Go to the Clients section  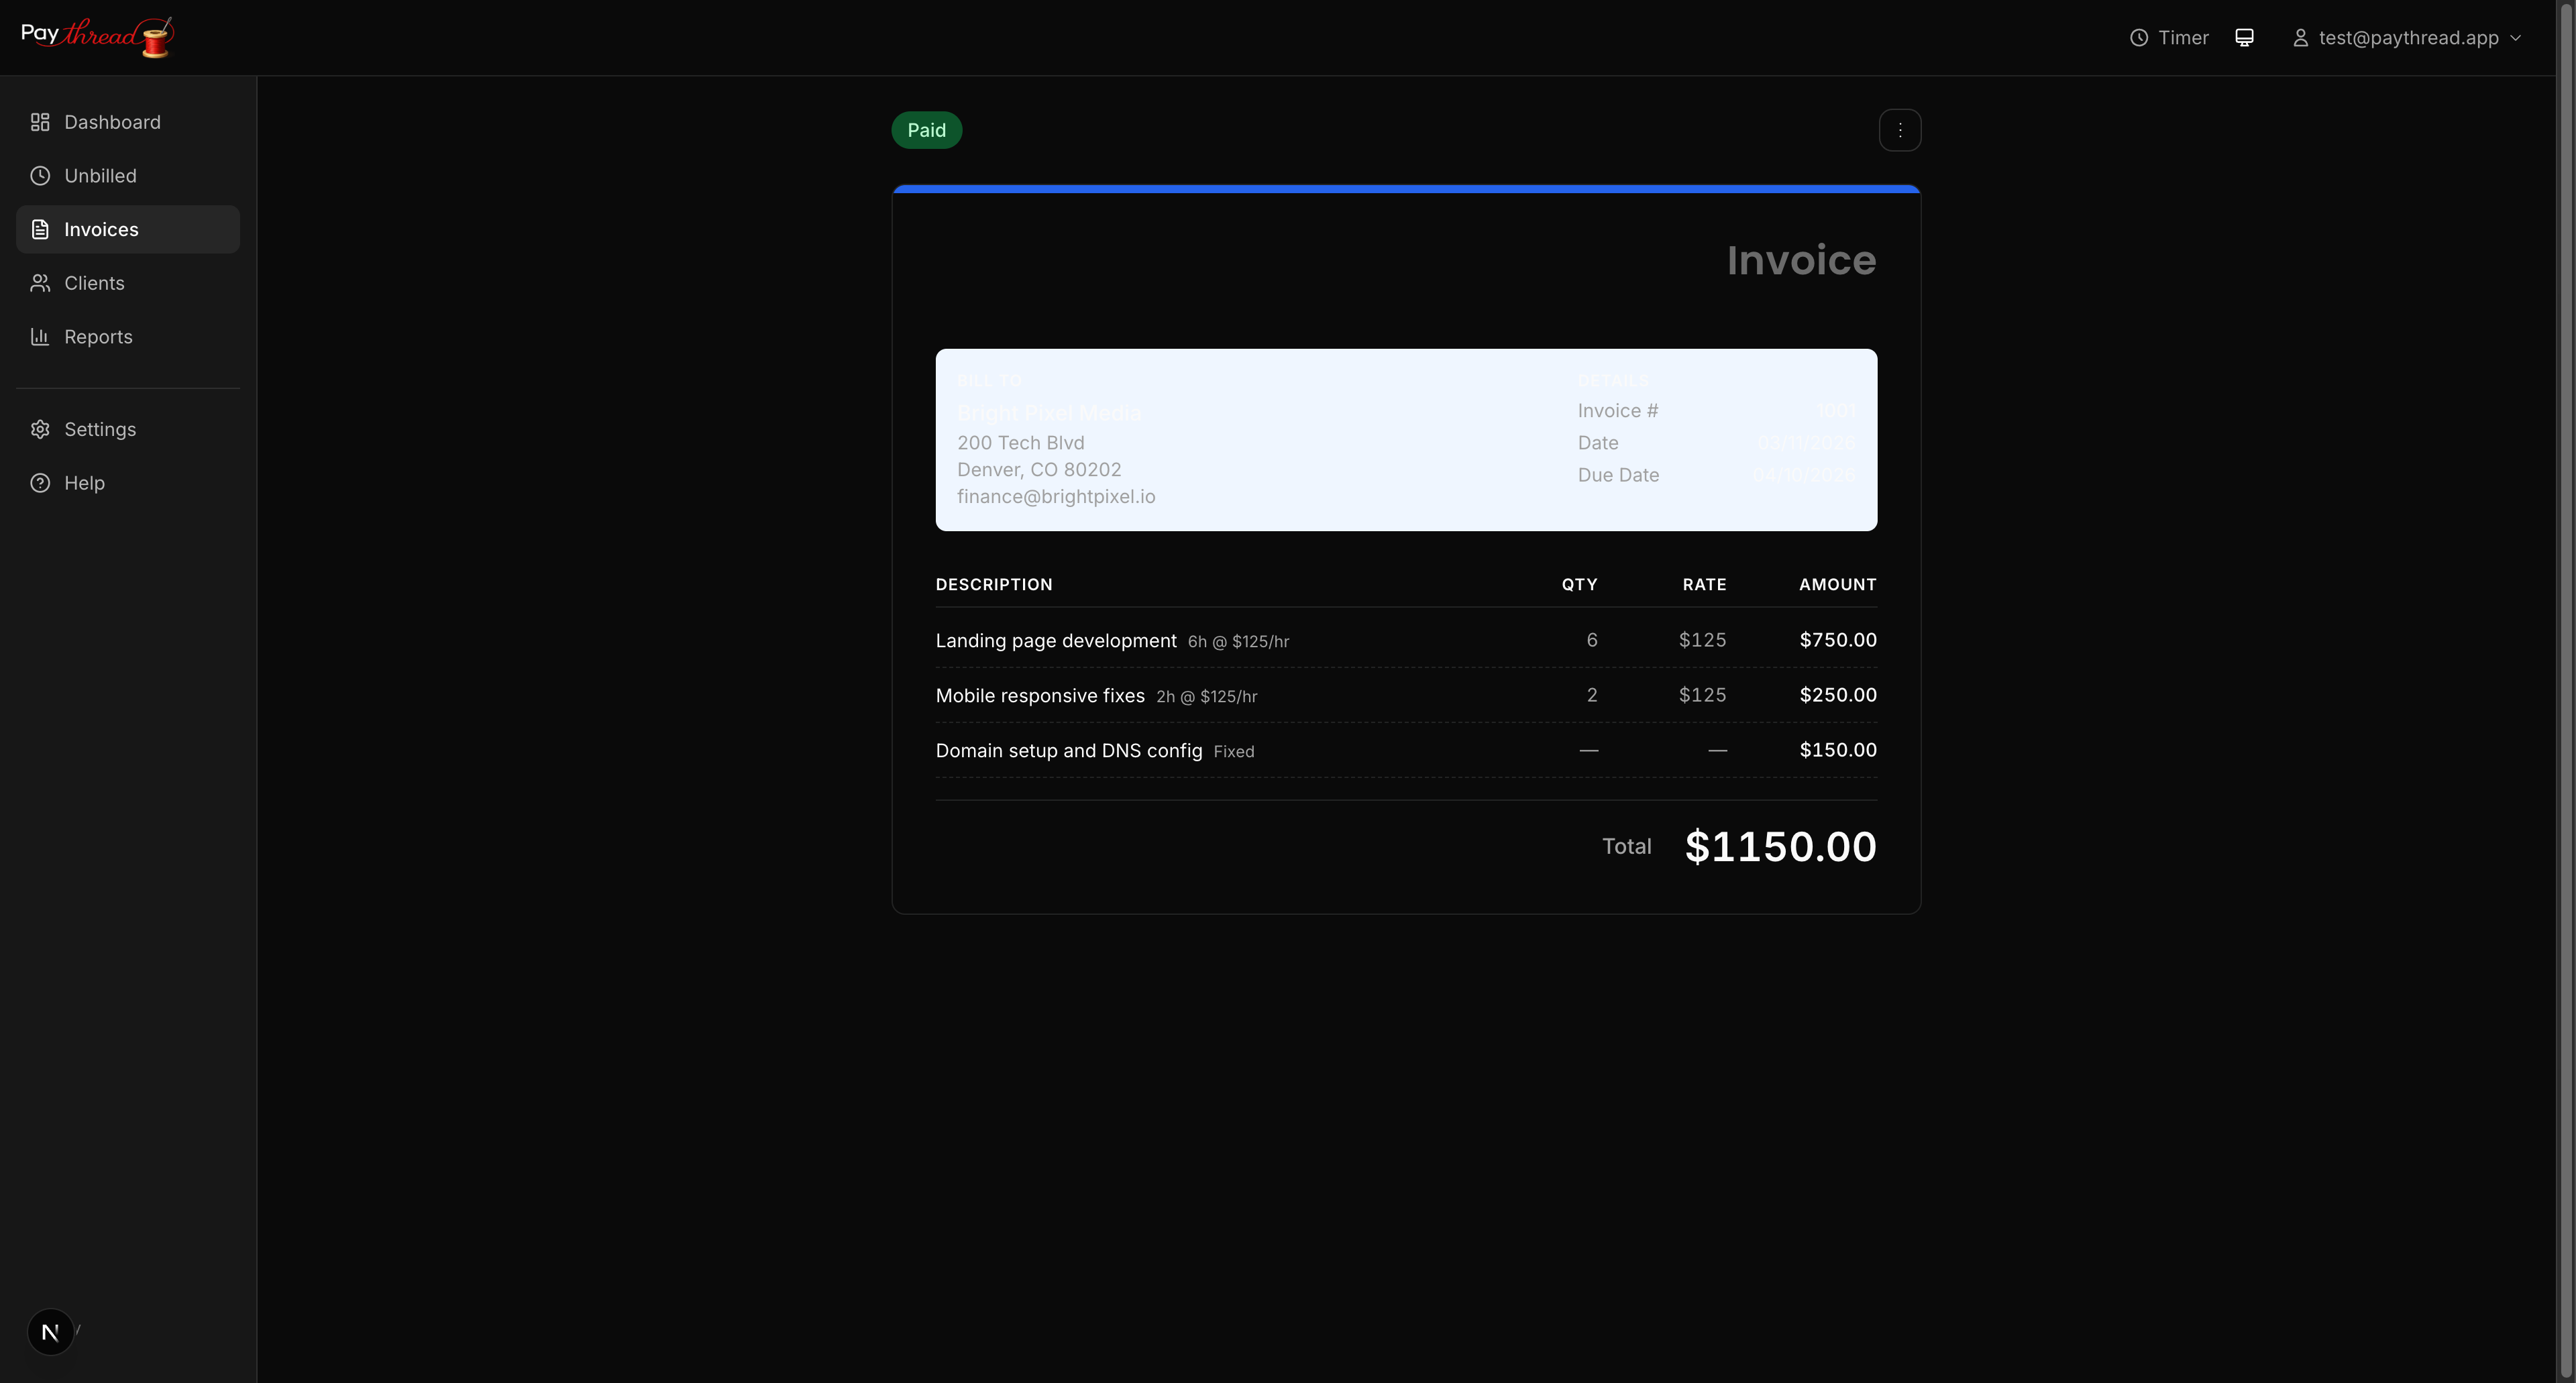coord(94,283)
